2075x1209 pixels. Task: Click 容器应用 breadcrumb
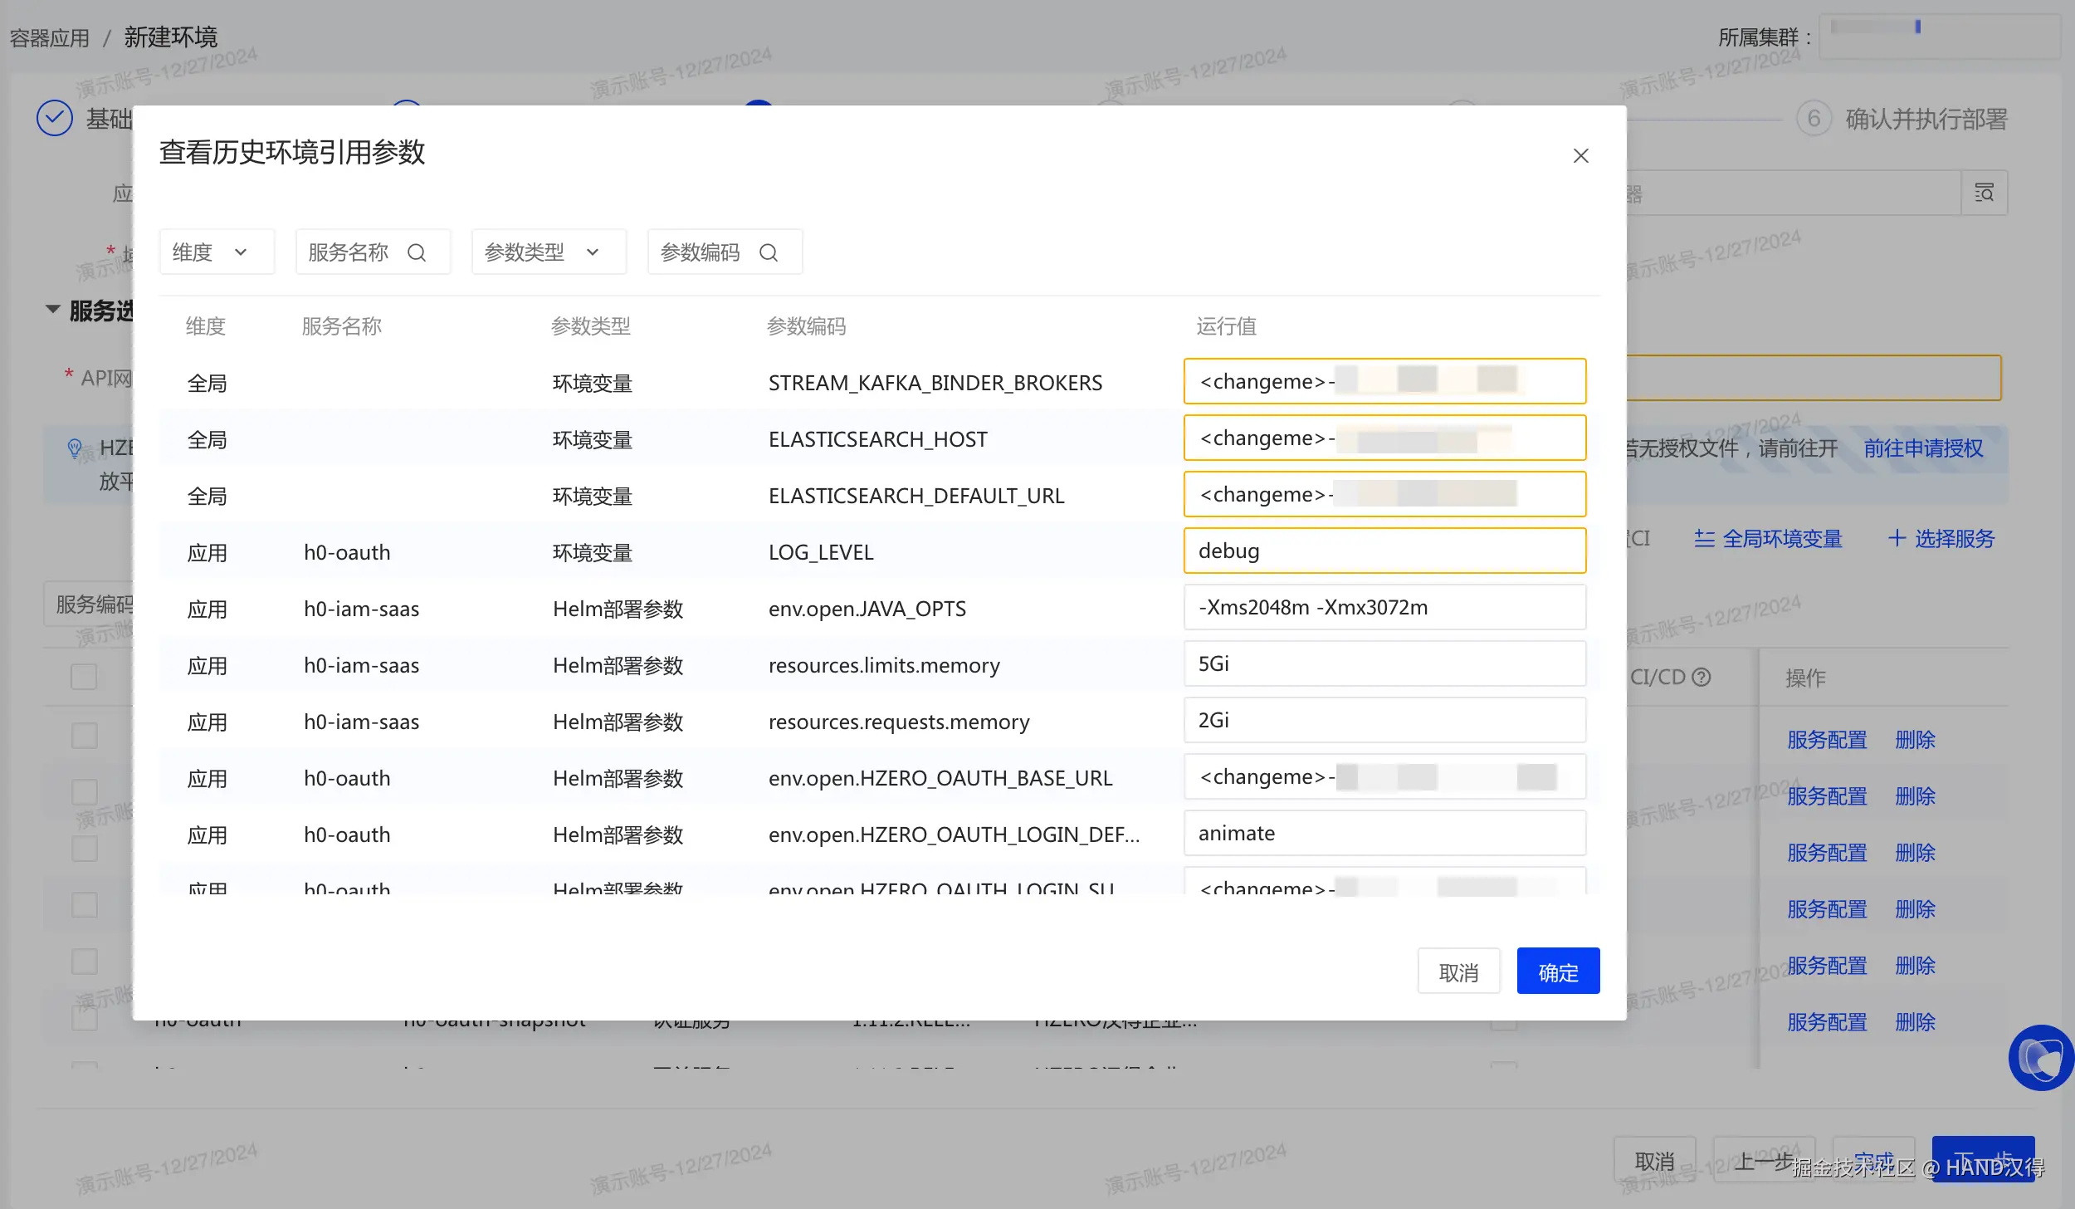(x=50, y=38)
